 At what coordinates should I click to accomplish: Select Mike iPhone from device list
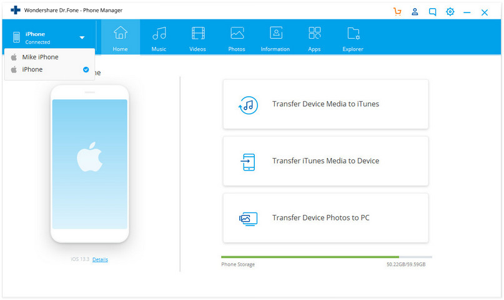(x=49, y=57)
